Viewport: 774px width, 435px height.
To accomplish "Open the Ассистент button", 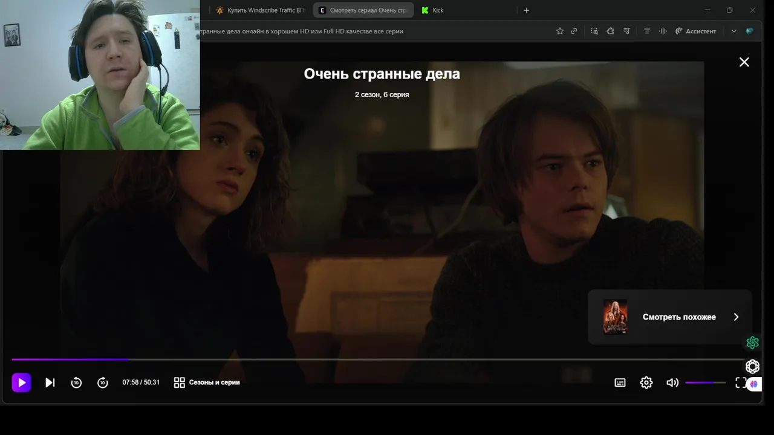I will click(695, 31).
